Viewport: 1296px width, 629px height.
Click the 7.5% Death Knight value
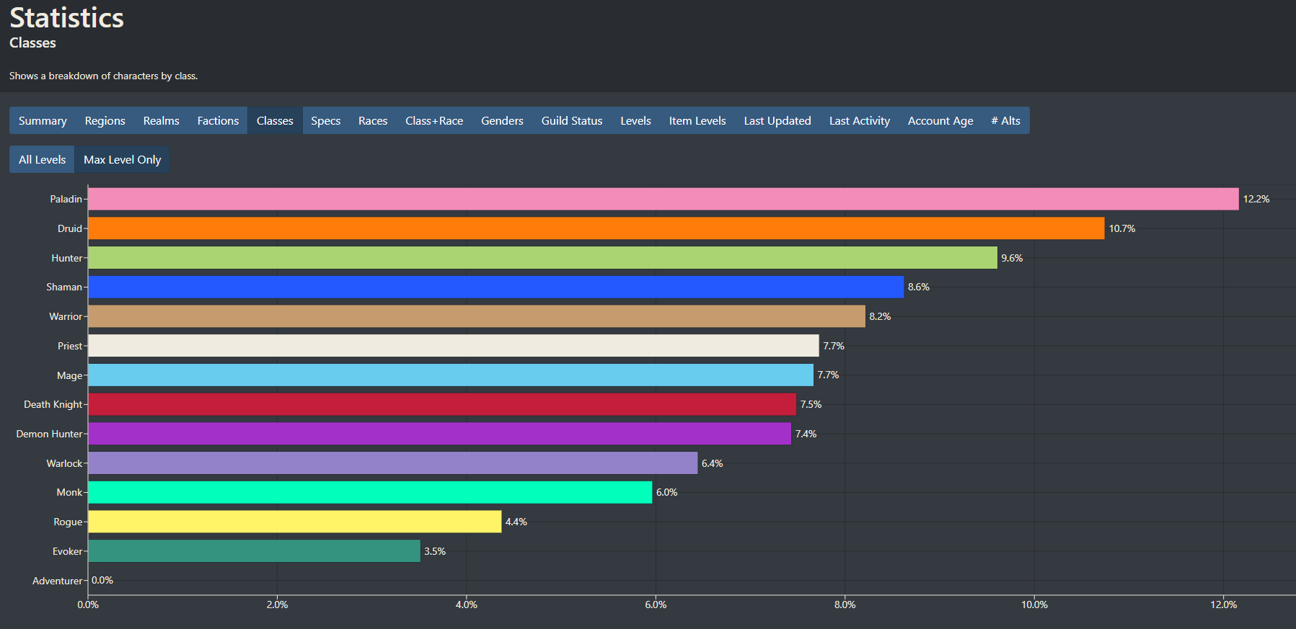(x=811, y=404)
